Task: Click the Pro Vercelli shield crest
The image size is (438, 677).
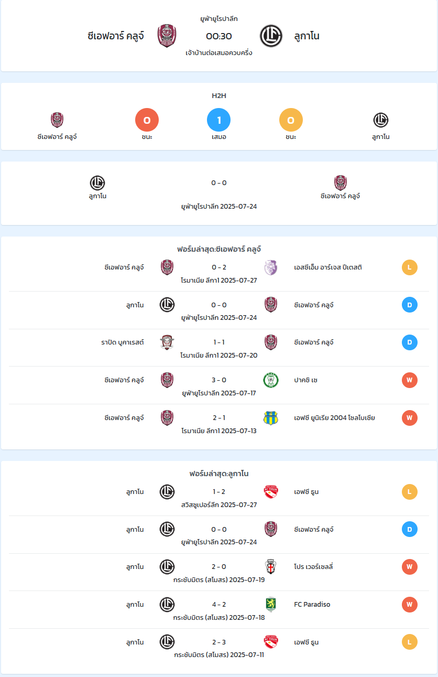Action: click(271, 567)
